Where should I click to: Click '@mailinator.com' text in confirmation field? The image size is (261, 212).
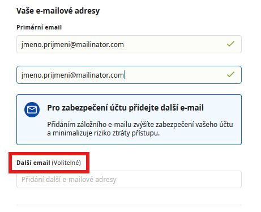97,75
